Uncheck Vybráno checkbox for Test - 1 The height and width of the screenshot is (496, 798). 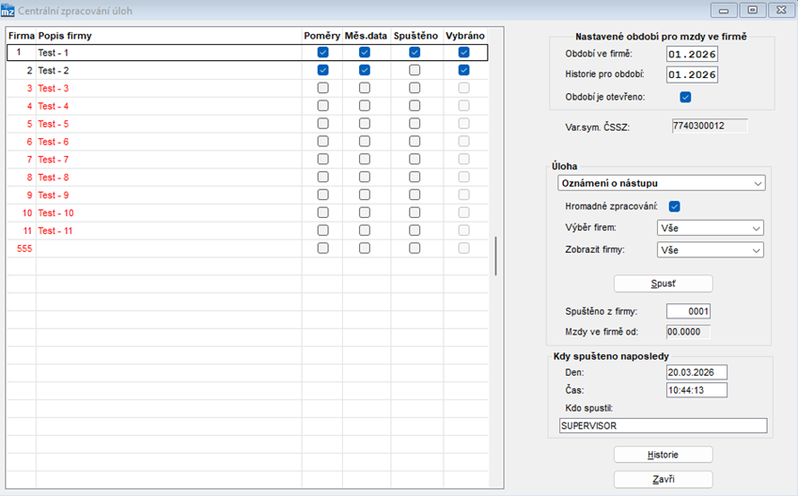[x=463, y=53]
